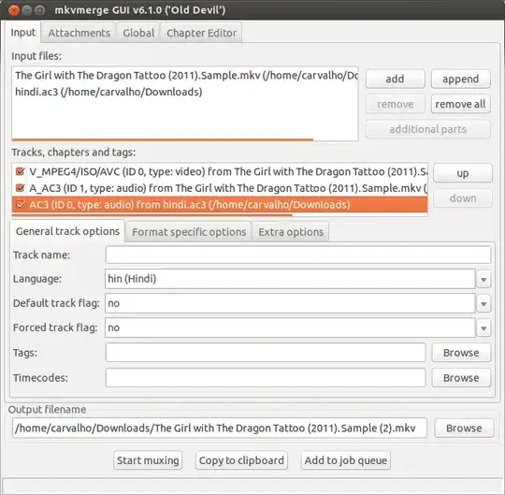Click the down button for tracks
This screenshot has width=505, height=495.
point(463,197)
